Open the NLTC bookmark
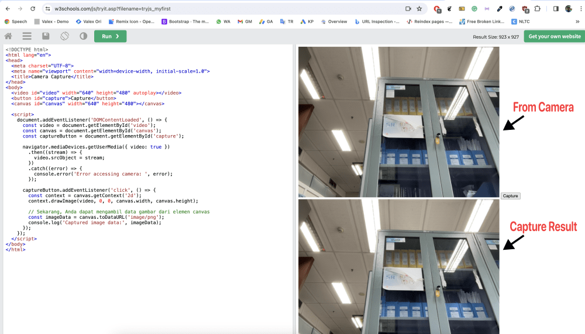Screen dimensions: 585x334 [521, 22]
